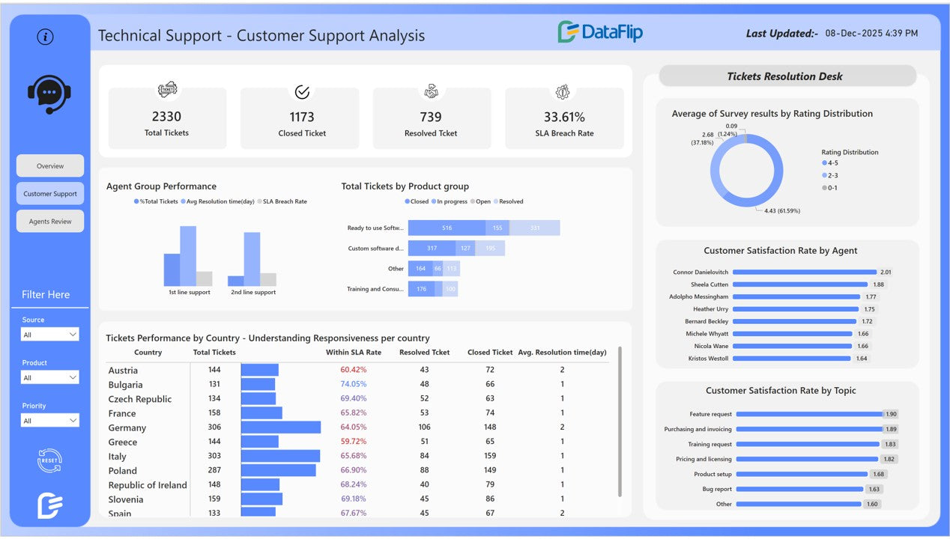Viewport: 950px width, 539px height.
Task: Click the Reset filters icon
Action: [x=49, y=460]
